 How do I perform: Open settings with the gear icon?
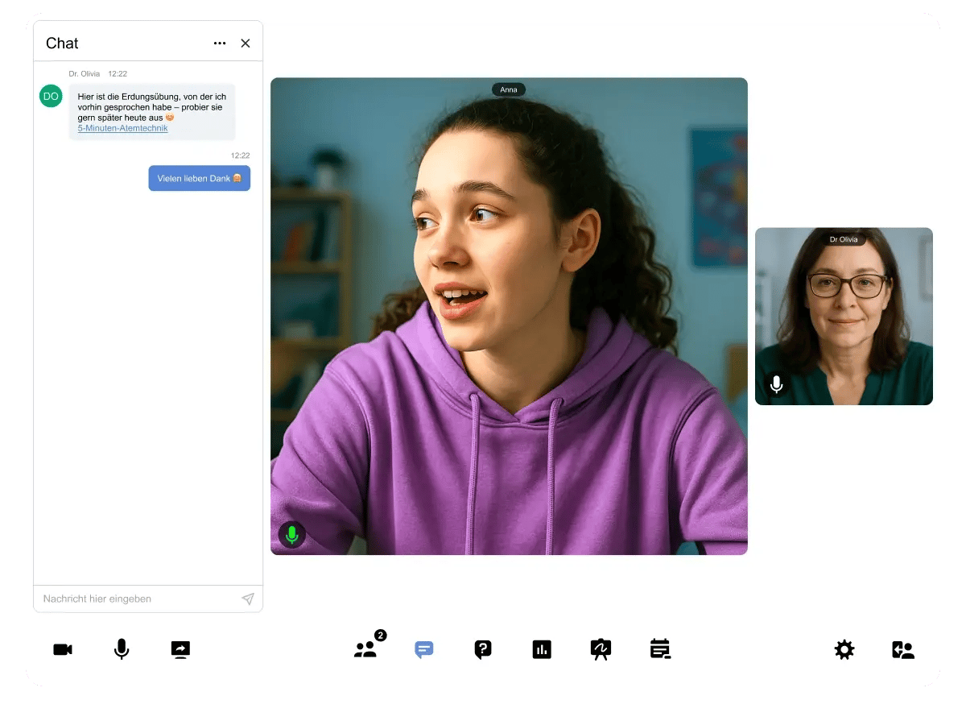point(844,649)
